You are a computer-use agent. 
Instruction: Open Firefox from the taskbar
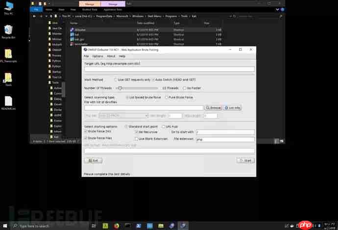tap(117, 226)
